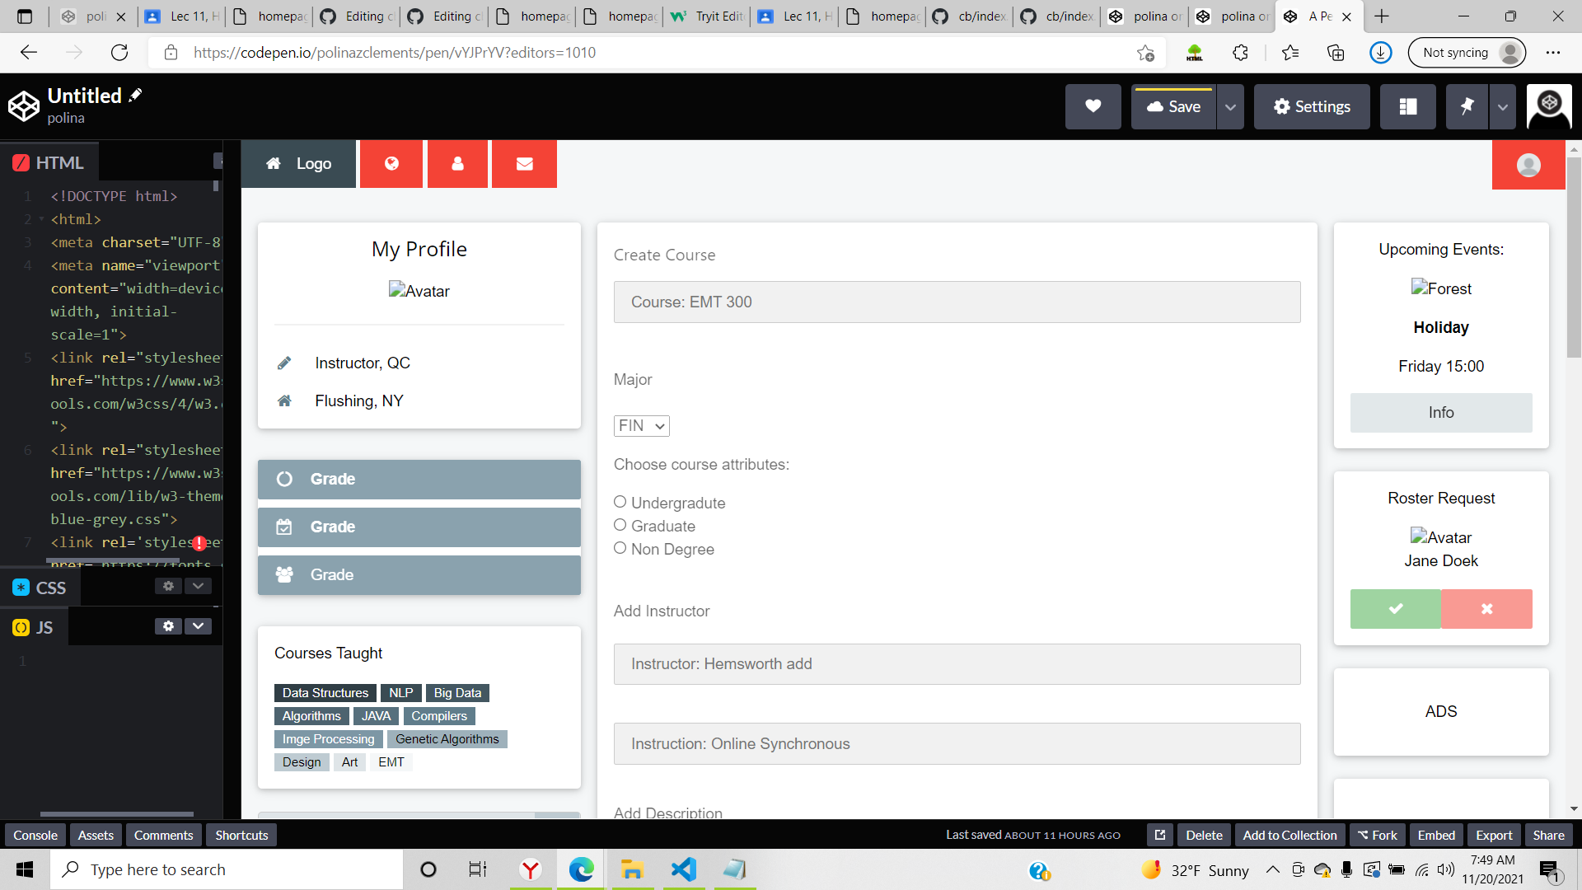Click the globe icon in the navbar
Image resolution: width=1582 pixels, height=890 pixels.
pyautogui.click(x=391, y=163)
